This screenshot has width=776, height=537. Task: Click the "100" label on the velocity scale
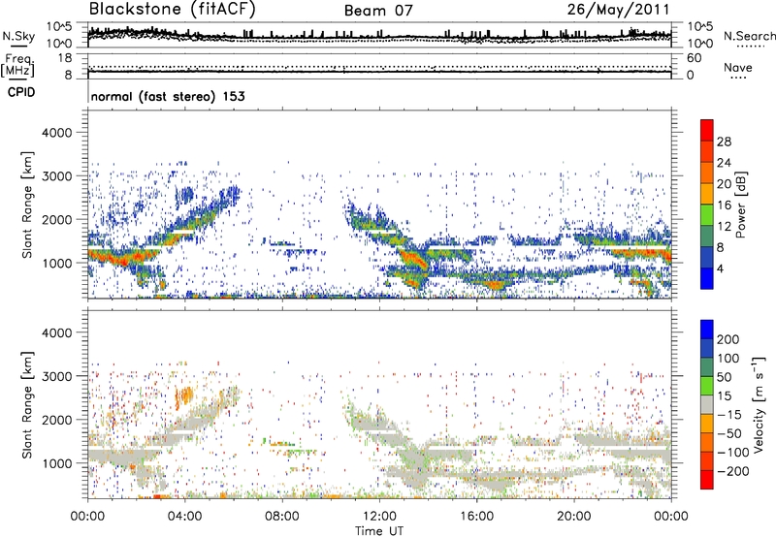point(728,358)
